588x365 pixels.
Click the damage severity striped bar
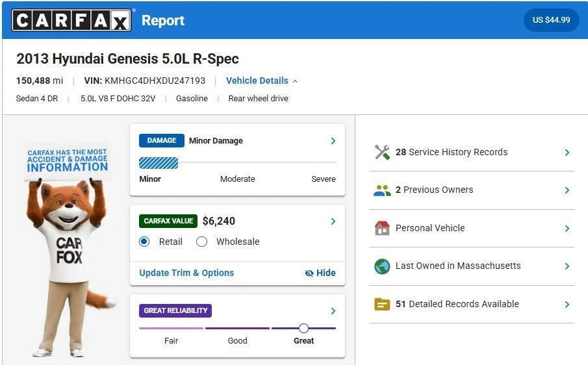point(159,163)
